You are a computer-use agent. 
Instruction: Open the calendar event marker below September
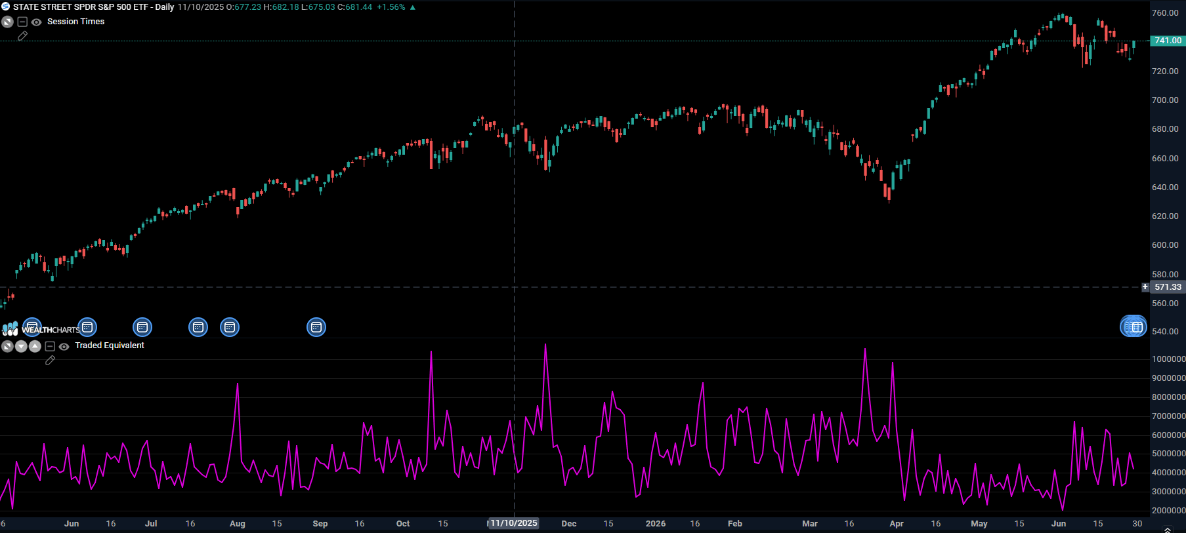pos(316,327)
